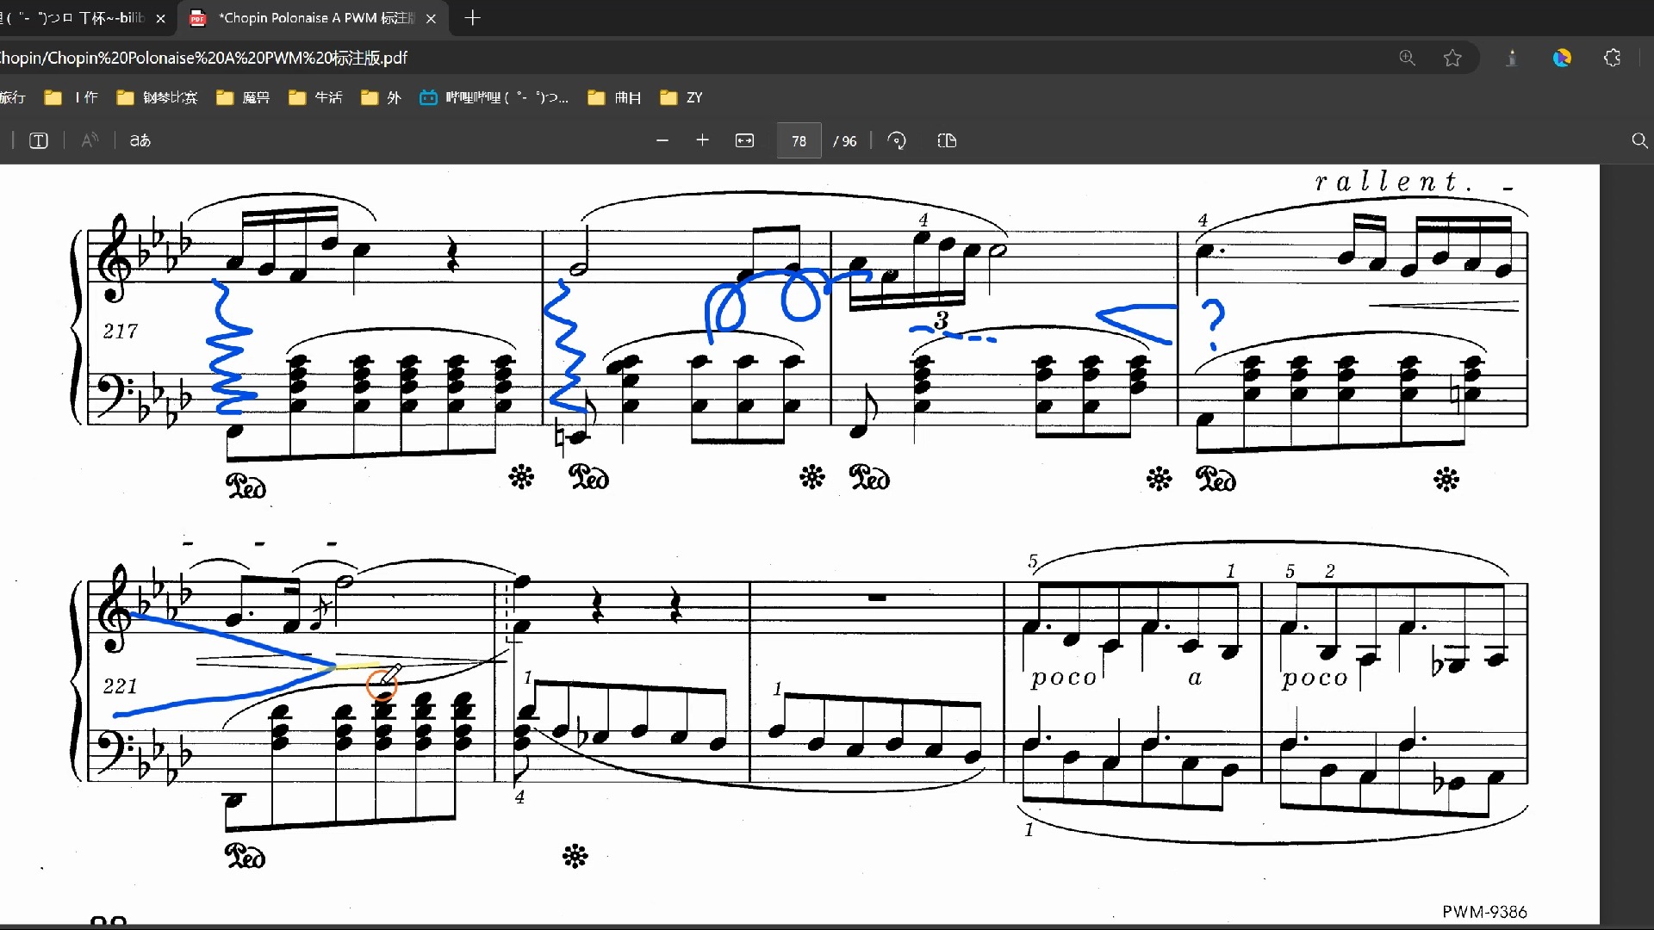Click the fit to width icon
The image size is (1654, 930).
[x=744, y=140]
